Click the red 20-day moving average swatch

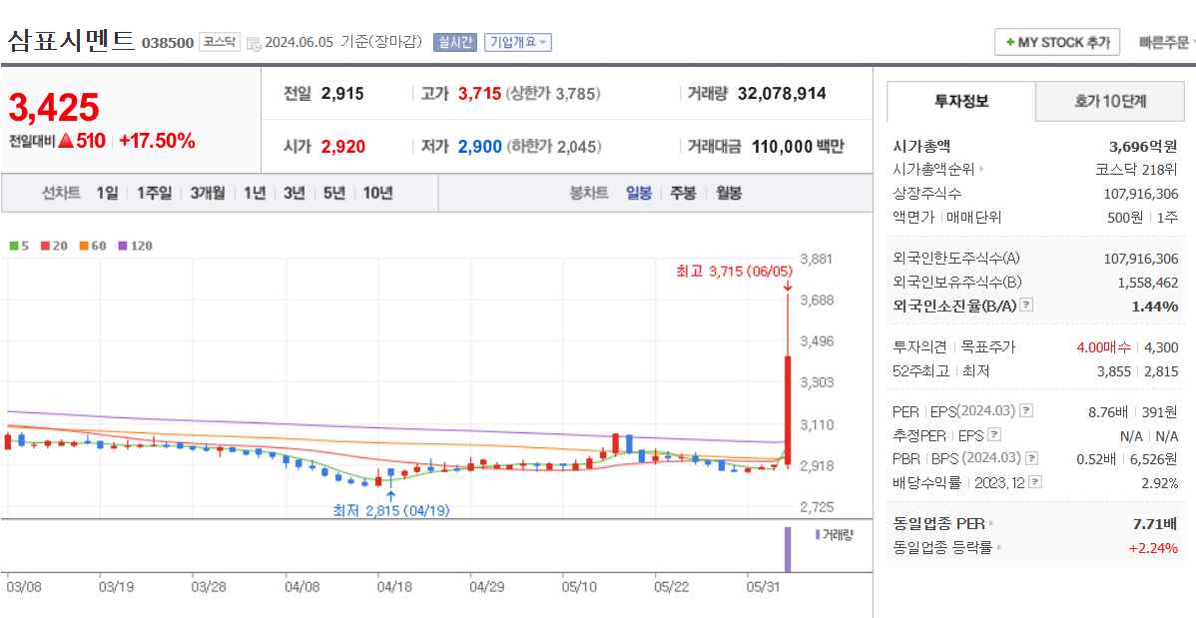[45, 246]
